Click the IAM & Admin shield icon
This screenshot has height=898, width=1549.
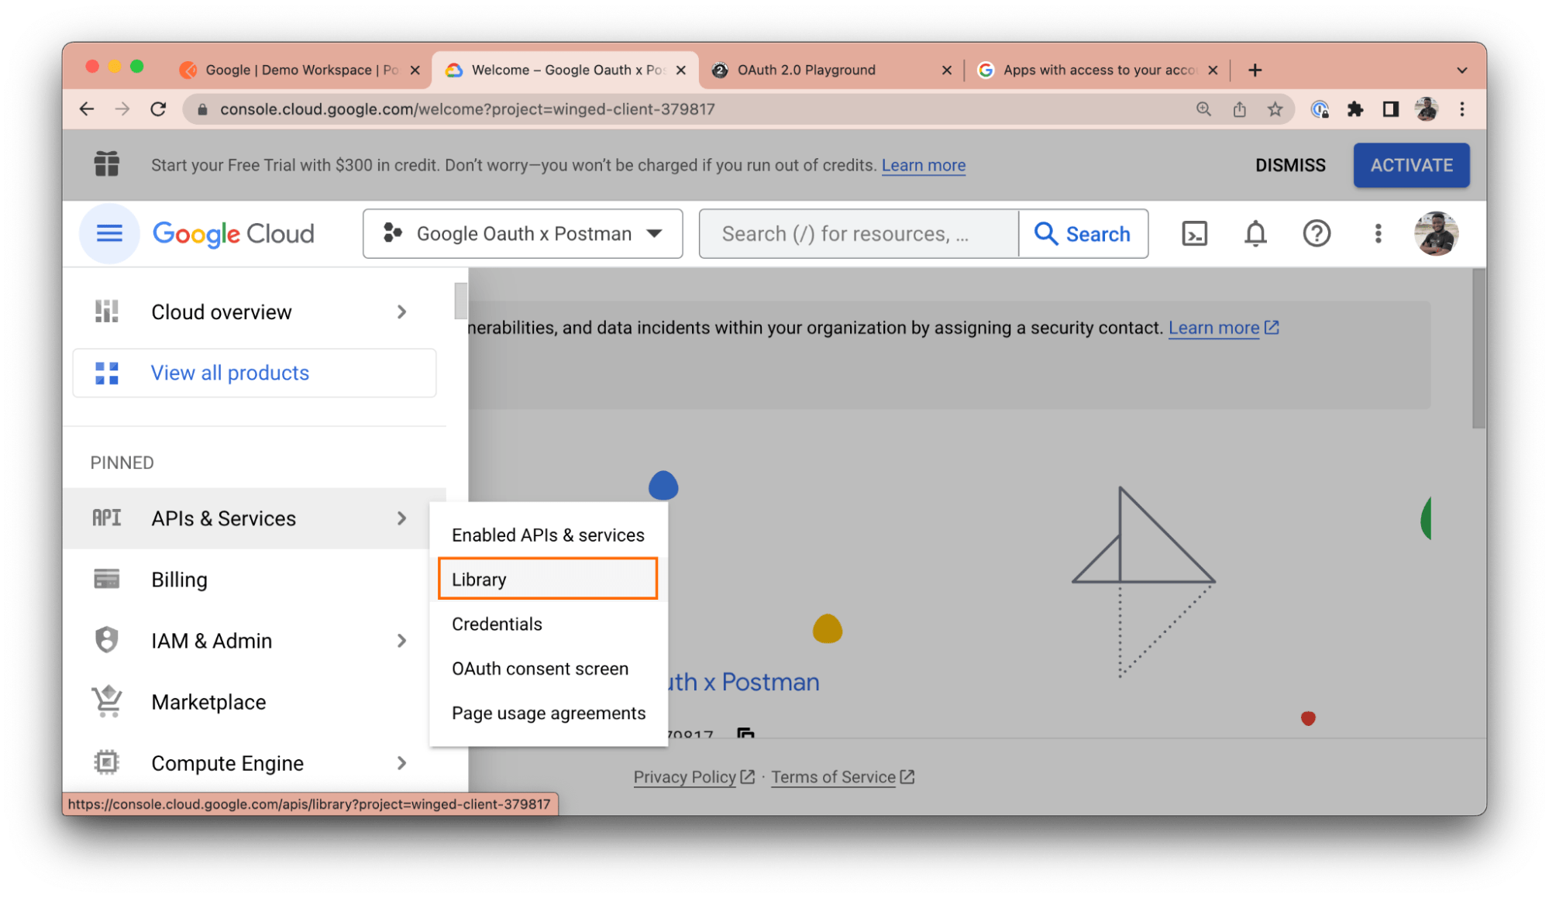click(x=107, y=640)
